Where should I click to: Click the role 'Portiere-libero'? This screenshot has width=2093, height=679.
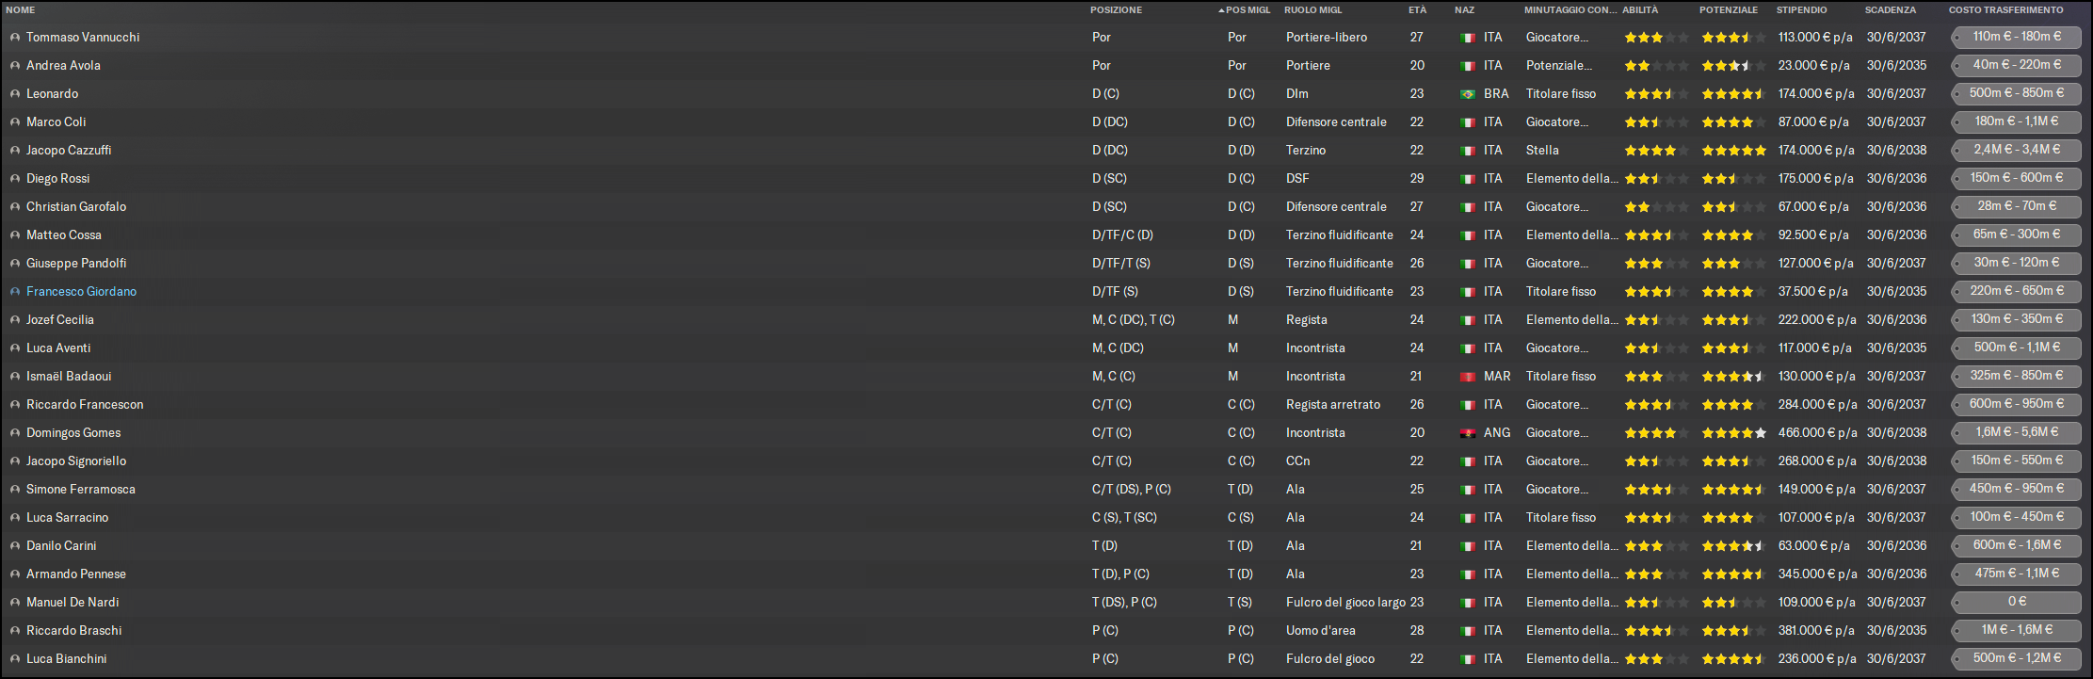click(x=1327, y=38)
